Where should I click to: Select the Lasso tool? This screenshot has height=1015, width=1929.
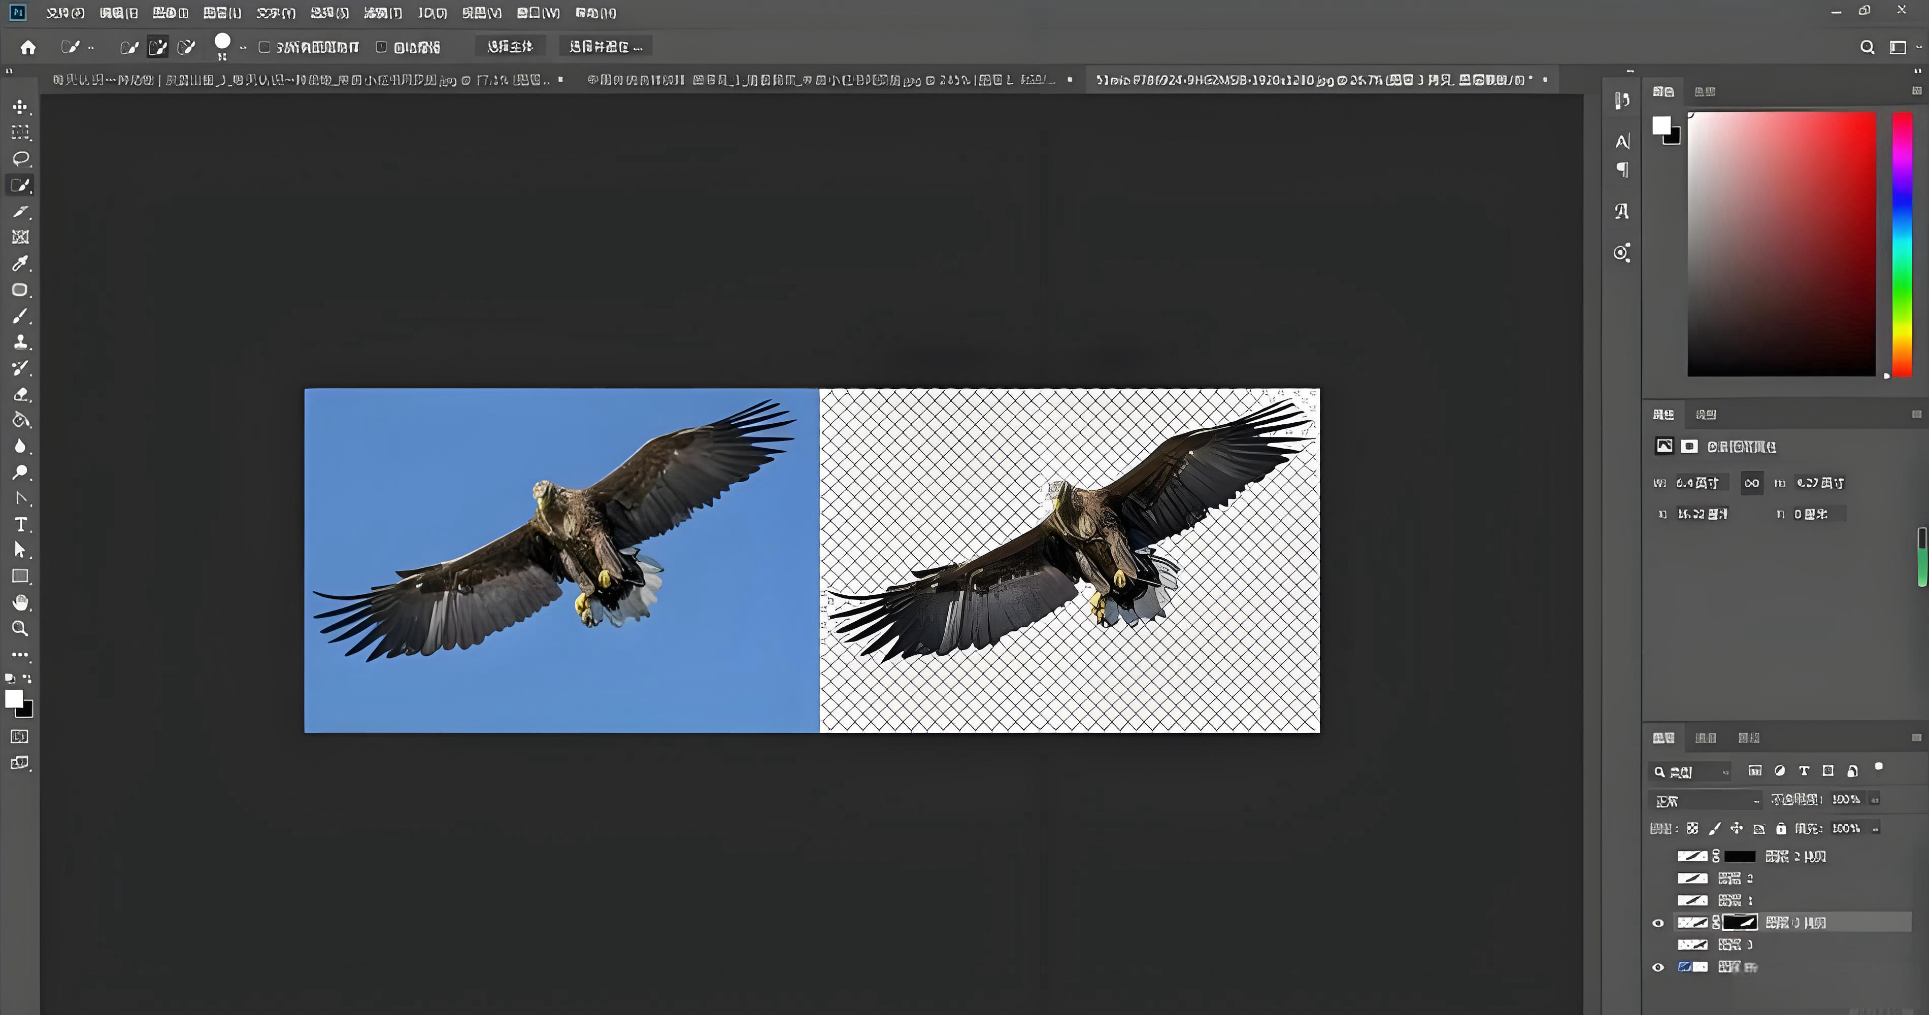click(x=20, y=159)
